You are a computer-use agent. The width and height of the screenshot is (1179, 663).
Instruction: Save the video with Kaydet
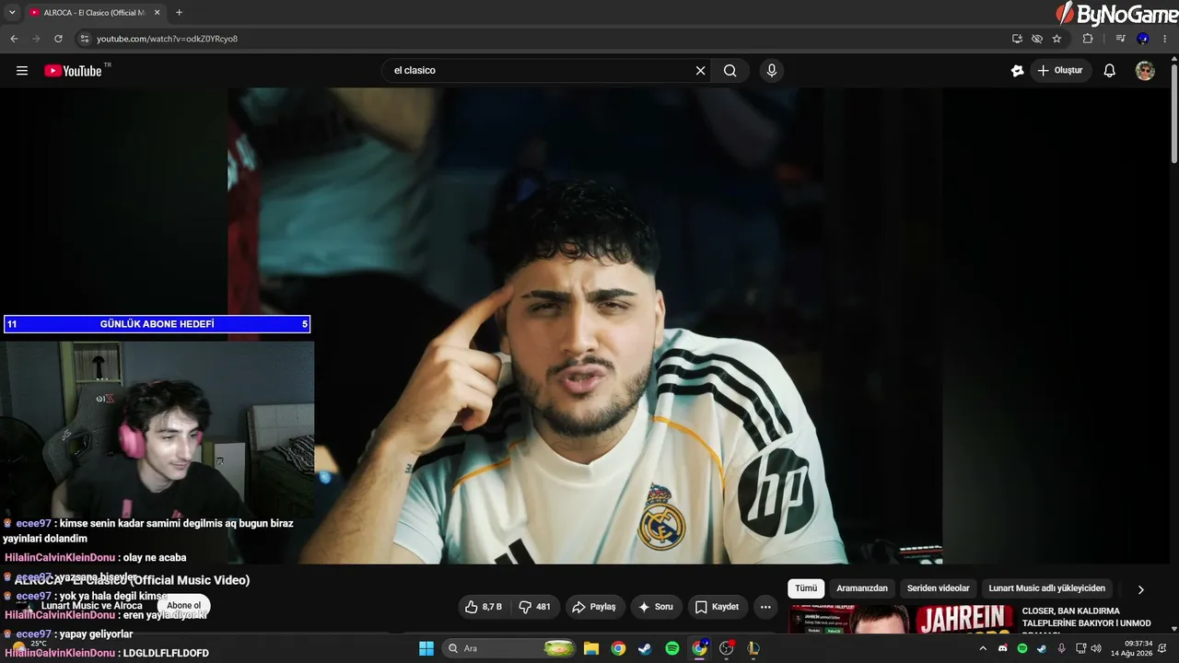tap(717, 607)
